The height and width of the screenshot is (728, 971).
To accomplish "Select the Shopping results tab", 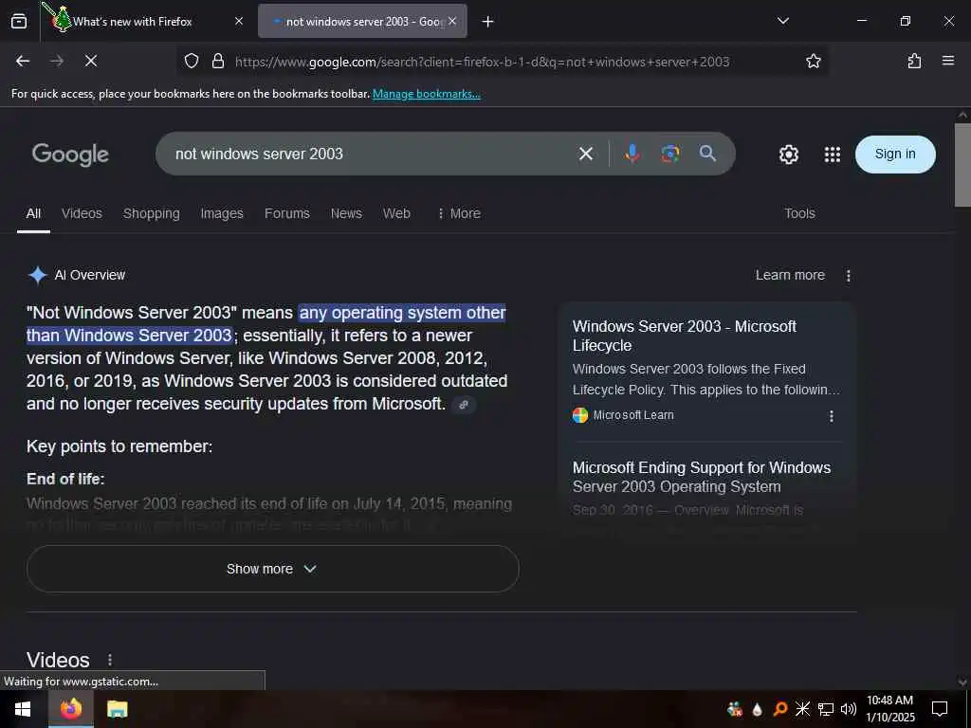I will pos(151,213).
